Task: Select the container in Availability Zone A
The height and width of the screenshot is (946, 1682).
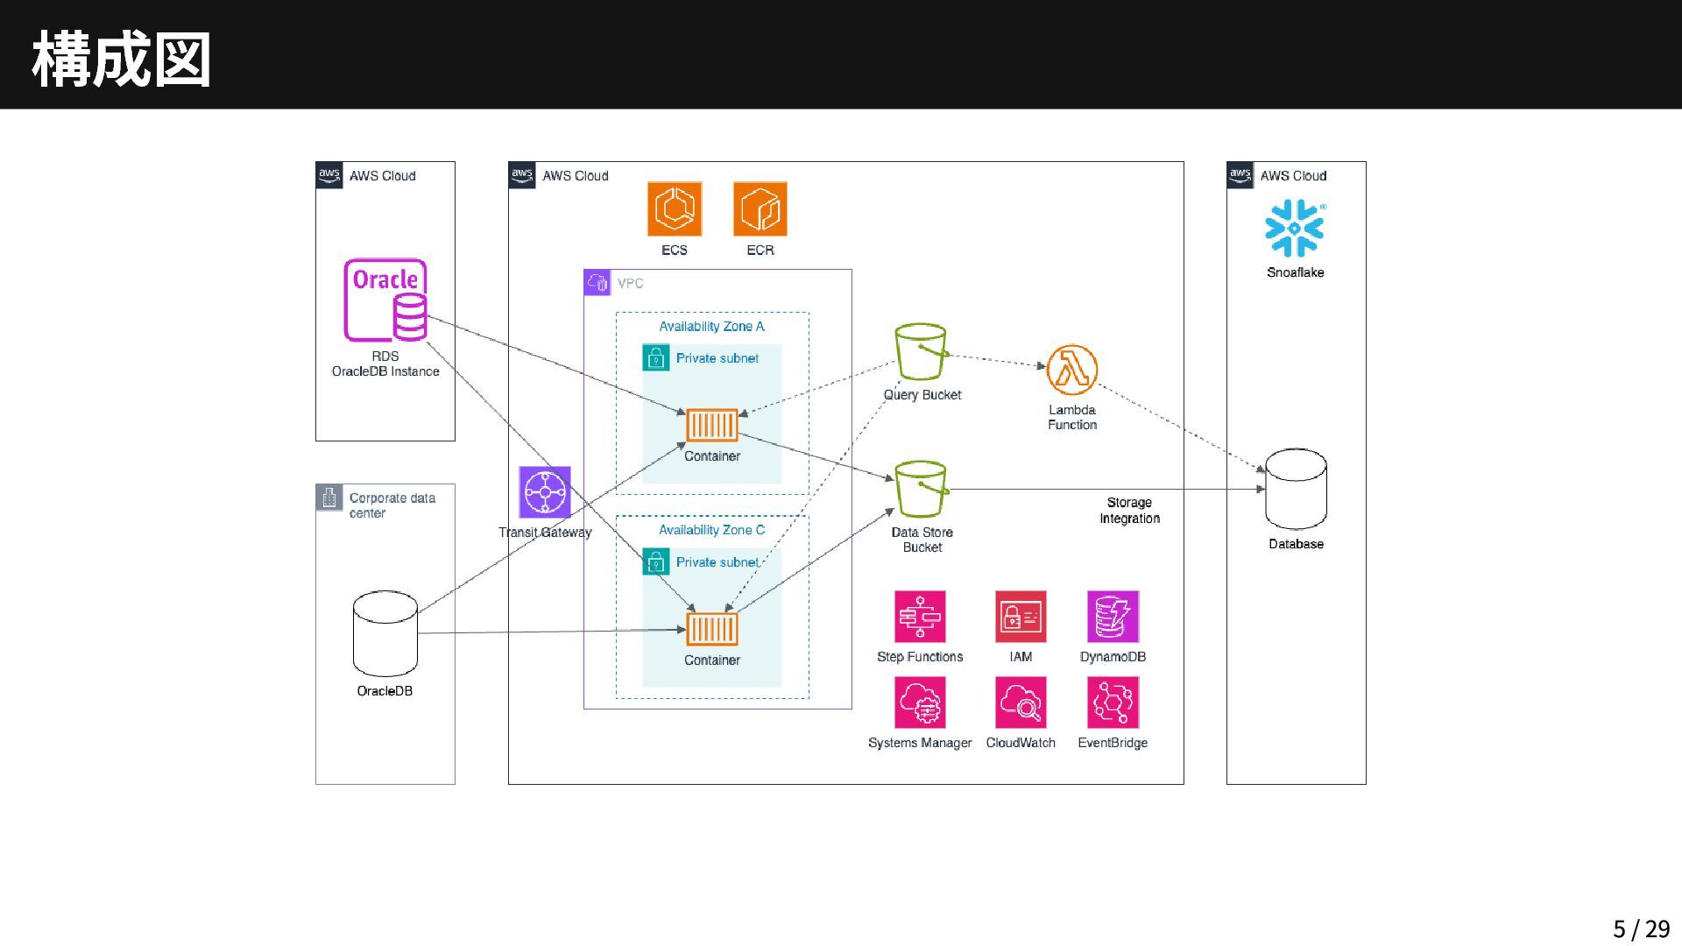Action: 711,426
